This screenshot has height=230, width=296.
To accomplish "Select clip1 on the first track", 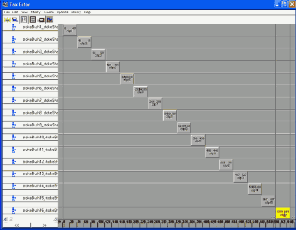I will [x=70, y=30].
